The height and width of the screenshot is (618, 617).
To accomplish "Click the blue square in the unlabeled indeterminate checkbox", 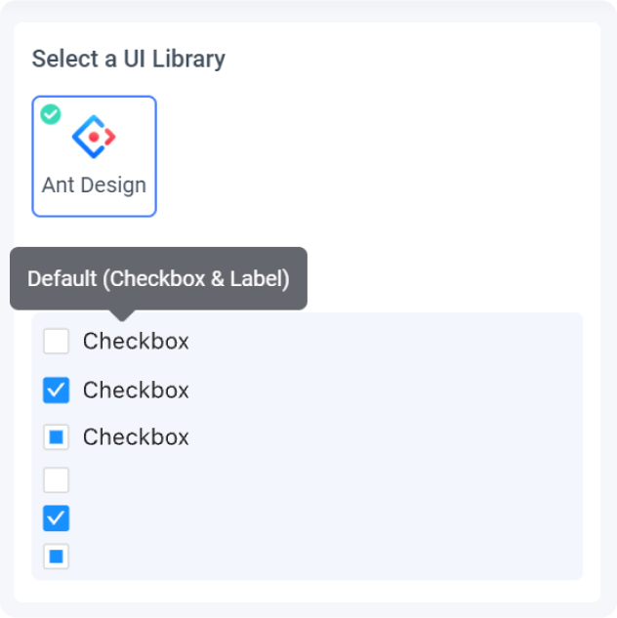I will (x=56, y=556).
